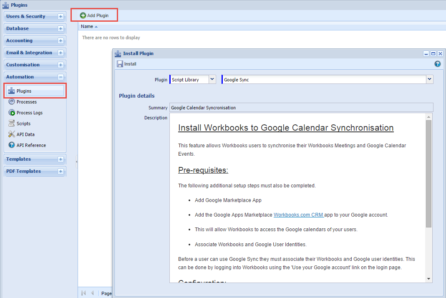446x298 pixels.
Task: Open the API Data item
Action: pos(25,134)
